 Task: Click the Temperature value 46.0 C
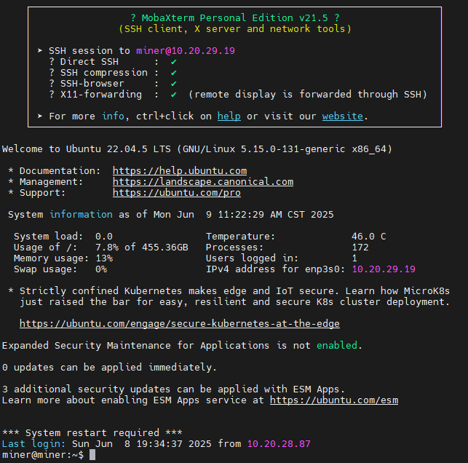[x=369, y=237]
